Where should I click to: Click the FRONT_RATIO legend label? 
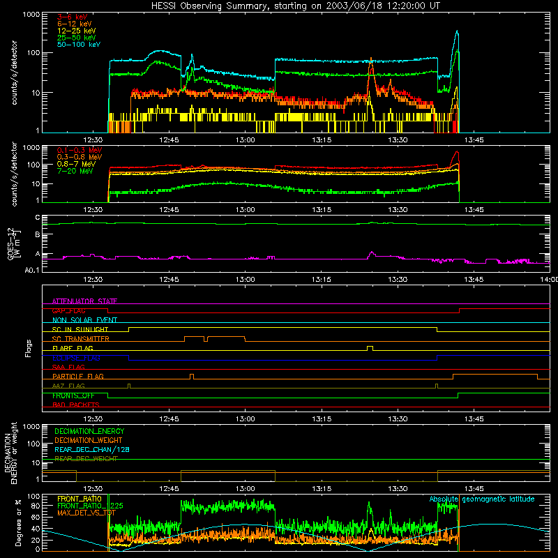click(x=80, y=499)
